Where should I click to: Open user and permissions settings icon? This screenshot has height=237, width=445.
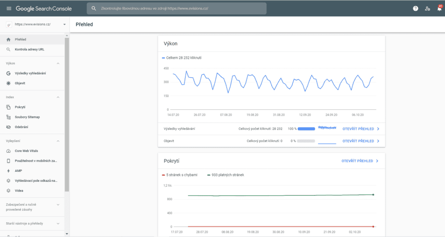point(427,8)
